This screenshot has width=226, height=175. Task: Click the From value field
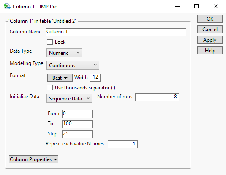77,114
